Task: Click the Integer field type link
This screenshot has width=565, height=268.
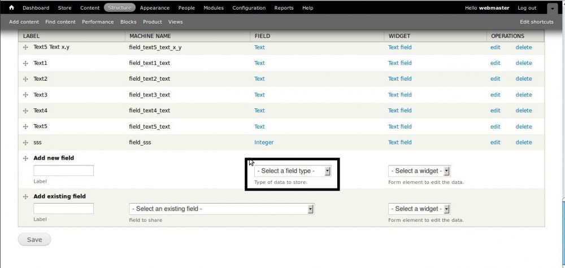Action: coord(264,142)
